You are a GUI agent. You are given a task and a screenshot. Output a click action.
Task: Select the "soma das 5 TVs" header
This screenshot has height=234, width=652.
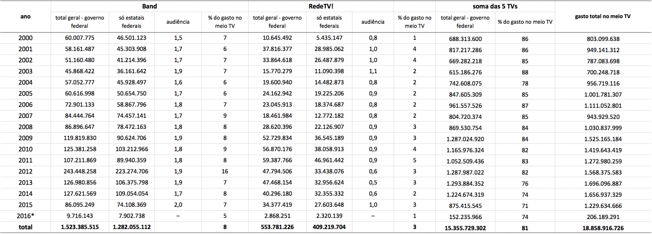coord(495,6)
